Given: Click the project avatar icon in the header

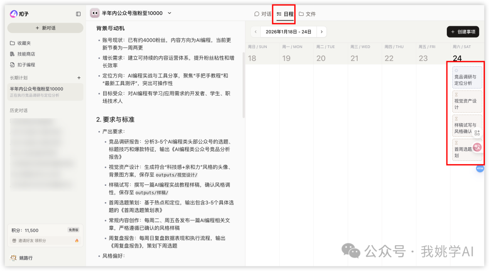Looking at the screenshot, I should 95,13.
